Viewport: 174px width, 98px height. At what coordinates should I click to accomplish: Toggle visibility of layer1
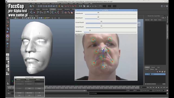tap(146, 74)
